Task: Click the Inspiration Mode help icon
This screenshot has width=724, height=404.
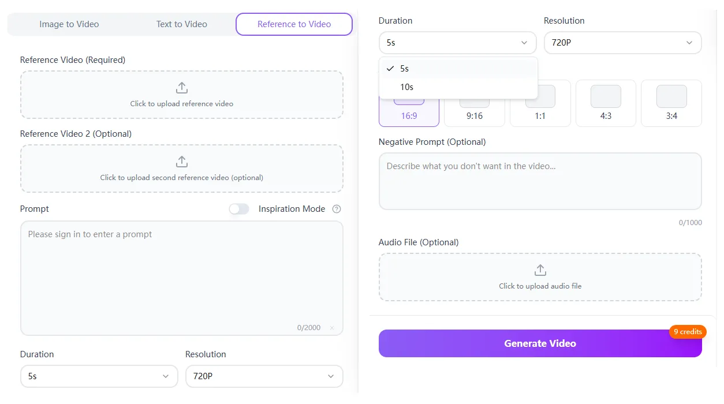Action: 337,209
